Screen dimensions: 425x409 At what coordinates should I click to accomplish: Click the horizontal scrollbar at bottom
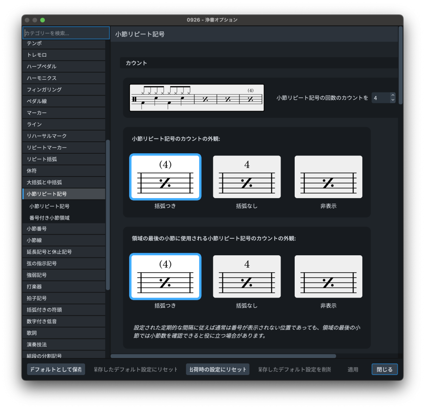click(x=223, y=356)
